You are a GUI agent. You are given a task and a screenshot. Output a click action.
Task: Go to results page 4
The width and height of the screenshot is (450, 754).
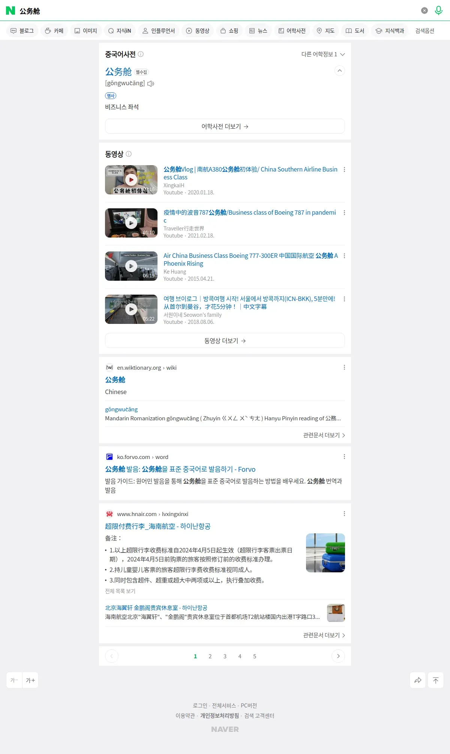(x=240, y=656)
